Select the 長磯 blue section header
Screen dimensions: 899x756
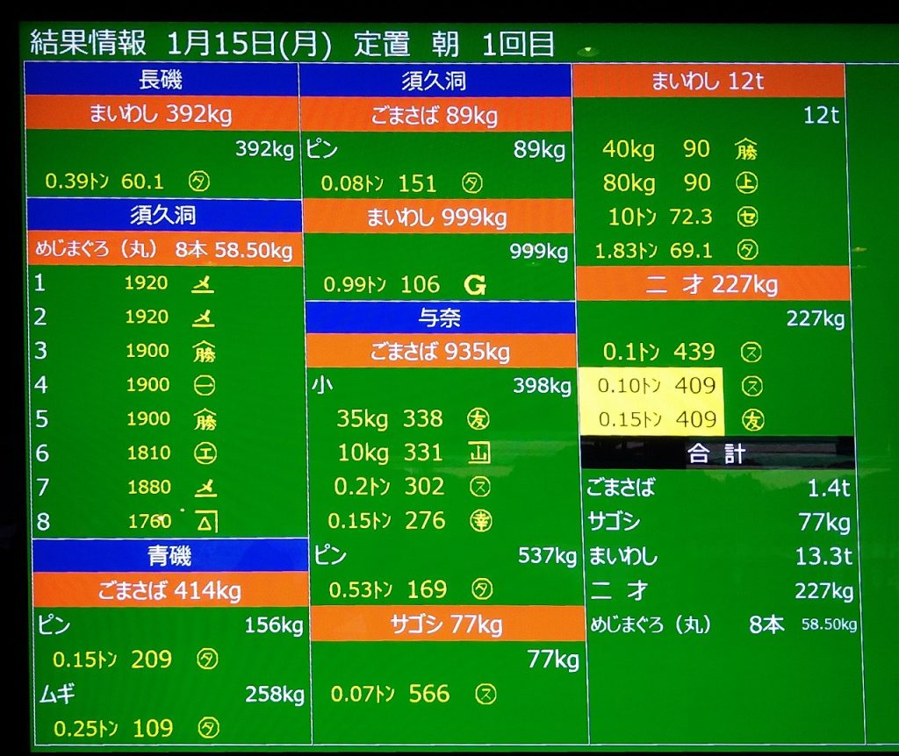(x=161, y=80)
